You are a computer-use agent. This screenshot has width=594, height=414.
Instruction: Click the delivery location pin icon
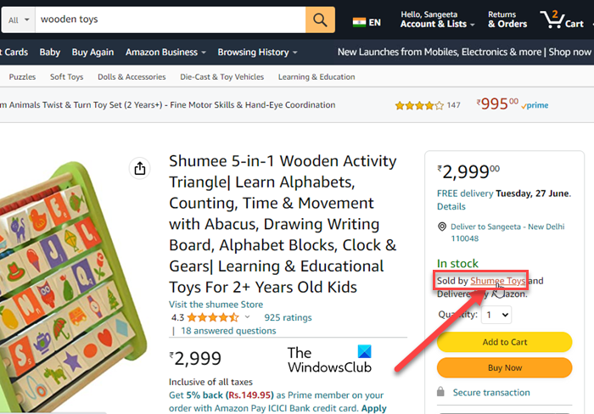click(x=442, y=227)
